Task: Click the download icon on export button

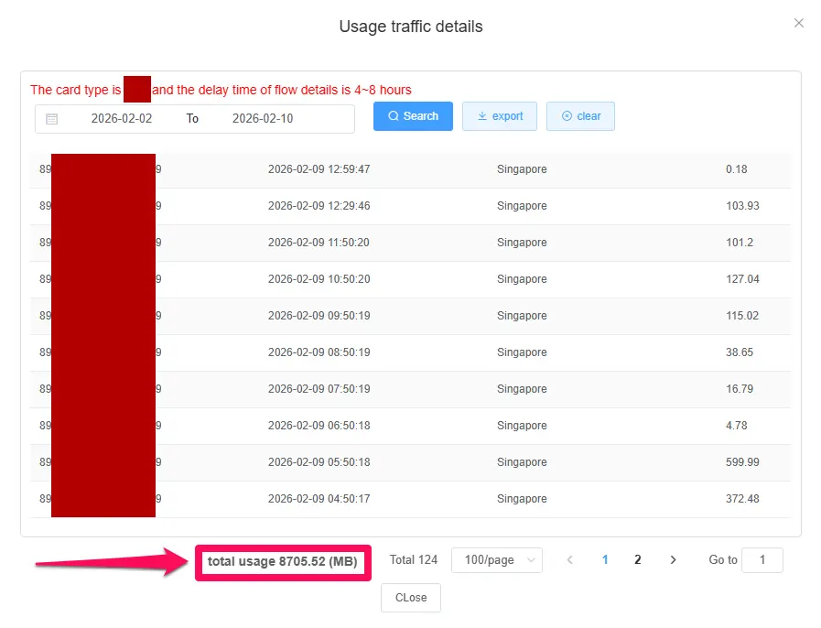Action: (x=482, y=115)
